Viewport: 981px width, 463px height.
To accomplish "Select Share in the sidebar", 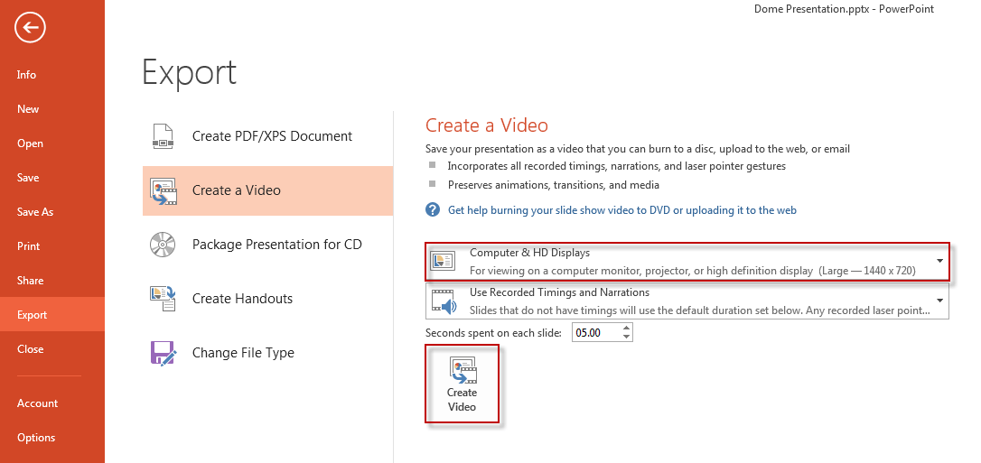I will pos(31,281).
